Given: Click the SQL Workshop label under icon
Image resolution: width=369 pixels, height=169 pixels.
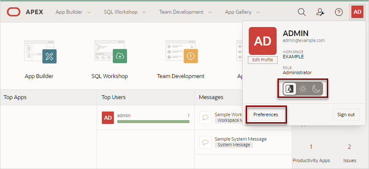Looking at the screenshot, I should pos(110,76).
